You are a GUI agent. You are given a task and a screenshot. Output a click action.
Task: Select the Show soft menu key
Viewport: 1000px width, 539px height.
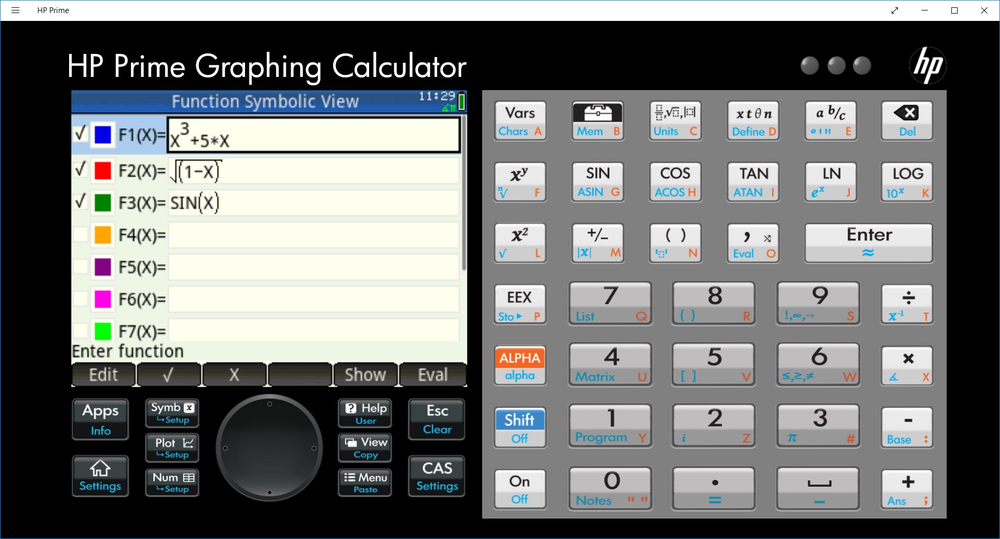pos(365,374)
